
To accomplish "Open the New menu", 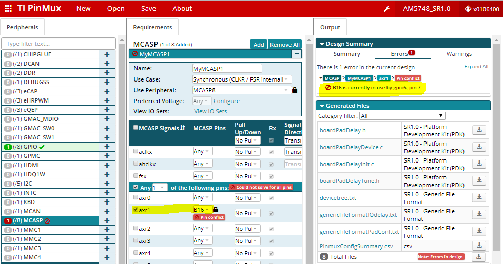I will (83, 9).
